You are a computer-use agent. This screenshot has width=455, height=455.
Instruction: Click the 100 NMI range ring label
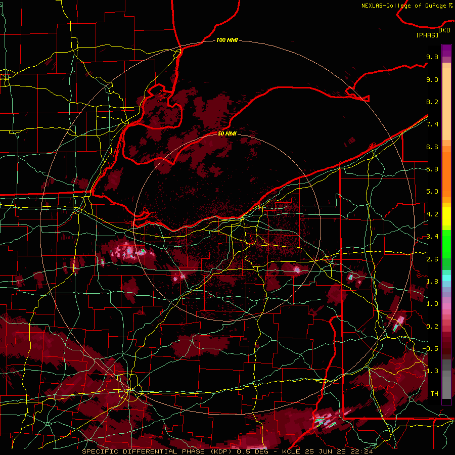pyautogui.click(x=226, y=40)
